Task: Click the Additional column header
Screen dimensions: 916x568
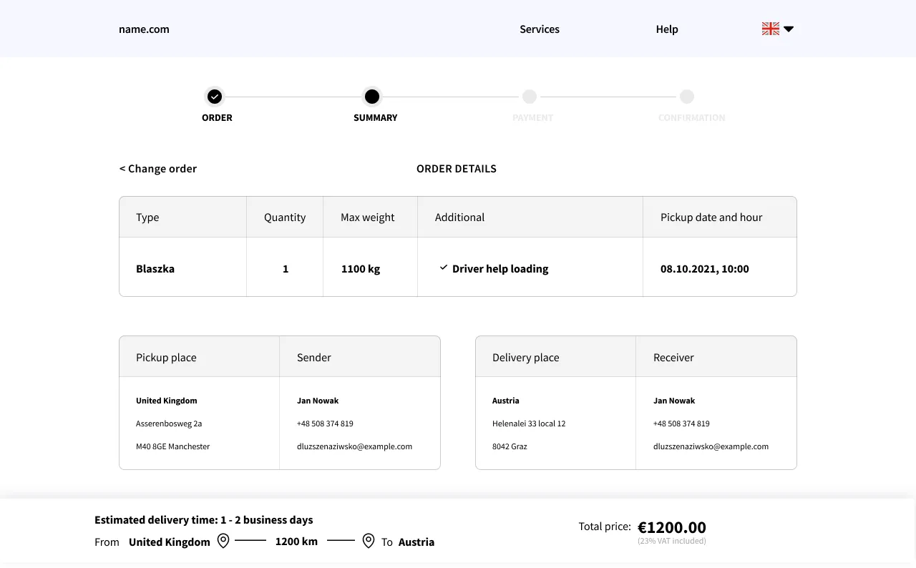Action: (x=459, y=217)
